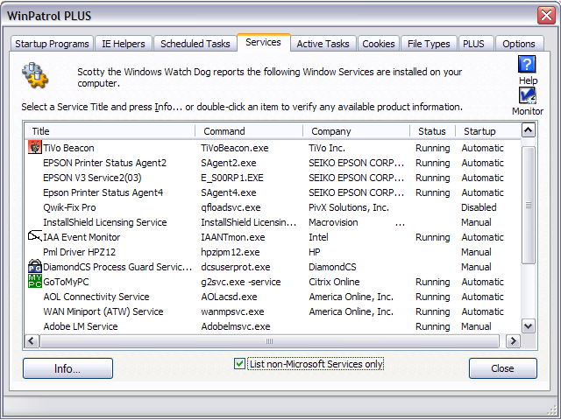Screen dimensions: 561x420
Task: Click the DiamondCS Process Guard icon
Action: pos(35,267)
